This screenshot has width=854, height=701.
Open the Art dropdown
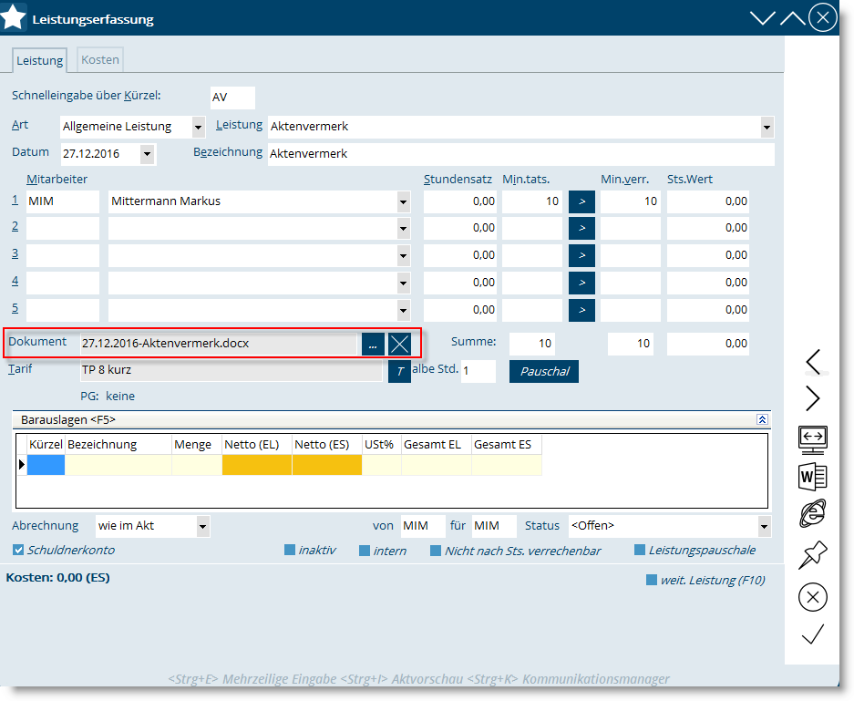[x=199, y=128]
